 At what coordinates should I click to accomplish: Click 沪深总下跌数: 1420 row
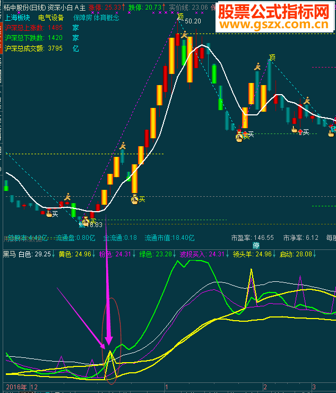(42, 38)
